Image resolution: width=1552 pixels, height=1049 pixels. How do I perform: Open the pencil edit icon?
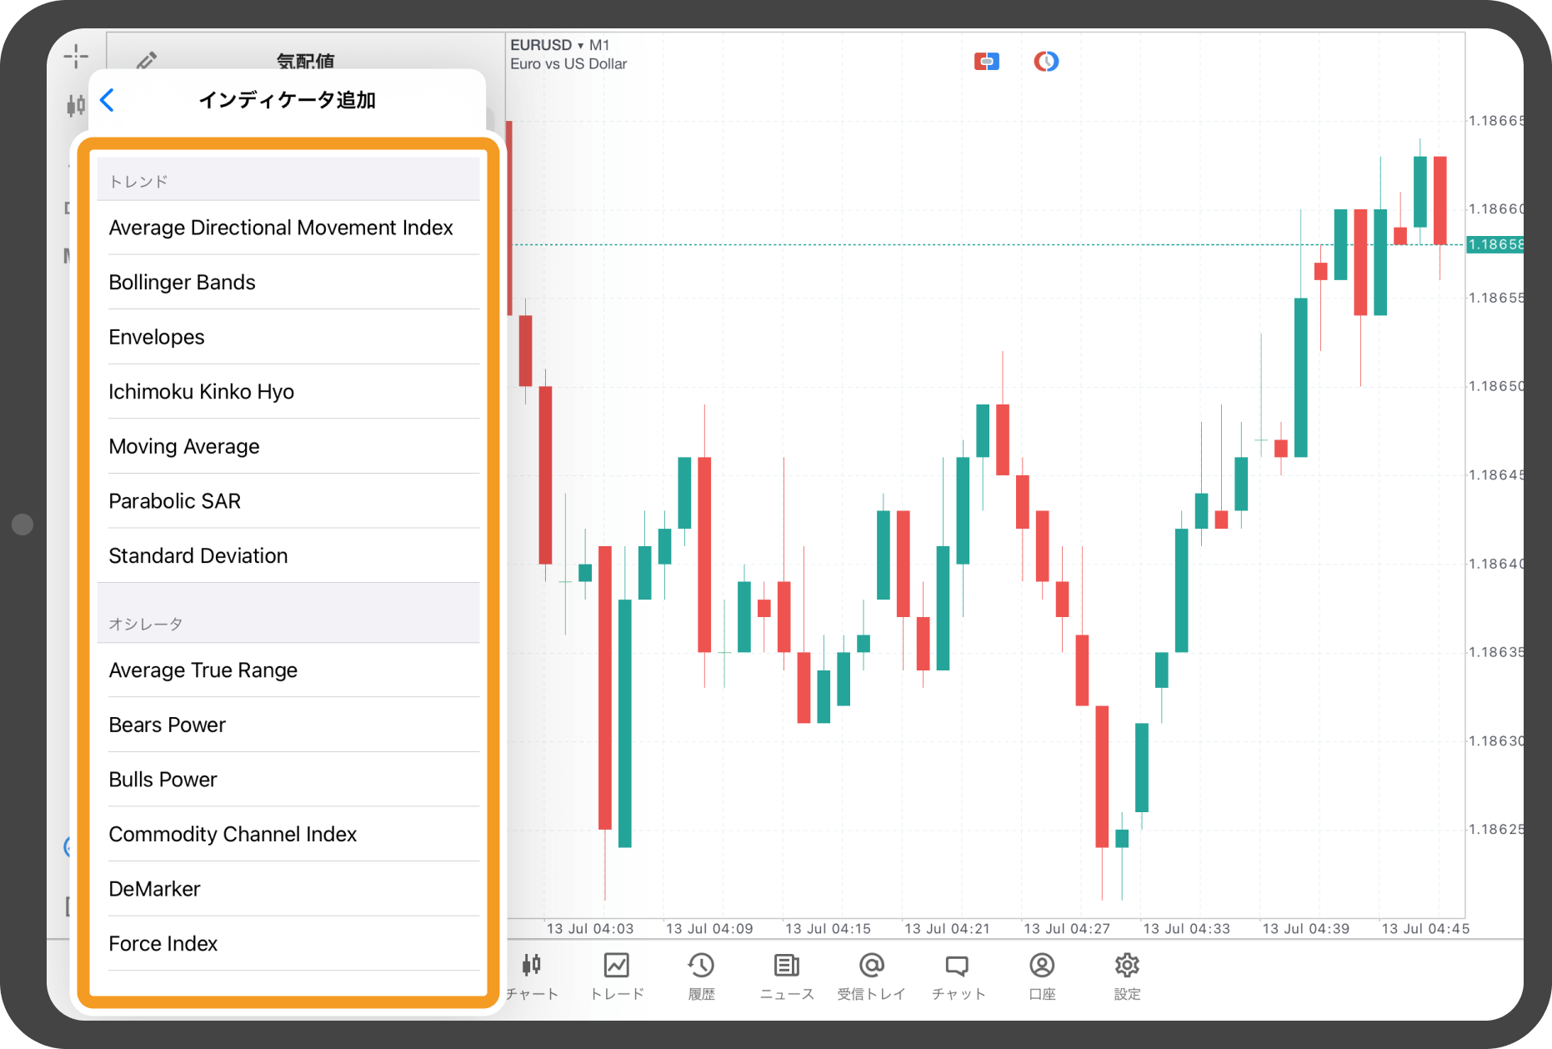point(147,60)
